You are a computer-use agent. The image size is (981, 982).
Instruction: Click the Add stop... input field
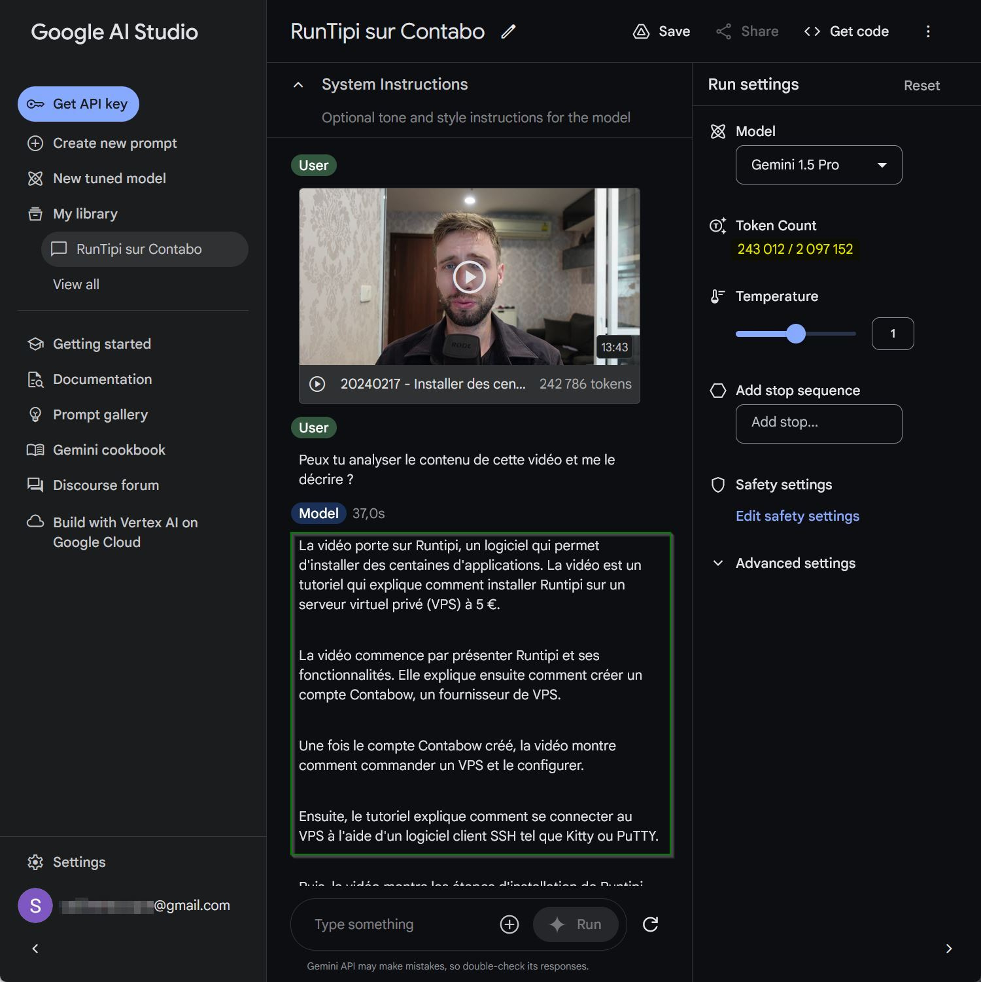tap(819, 424)
